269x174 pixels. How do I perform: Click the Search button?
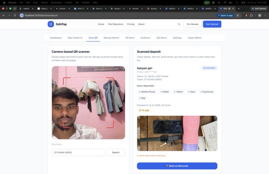click(116, 152)
